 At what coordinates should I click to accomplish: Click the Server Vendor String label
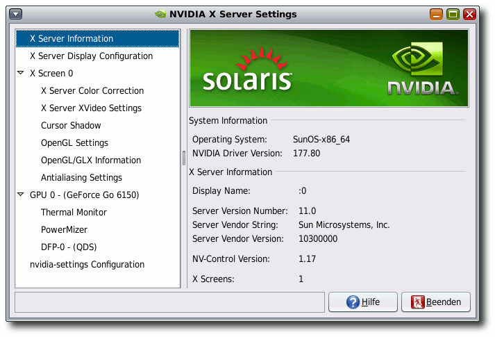coord(235,225)
